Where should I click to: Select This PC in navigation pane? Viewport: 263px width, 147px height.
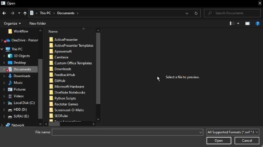click(x=17, y=49)
